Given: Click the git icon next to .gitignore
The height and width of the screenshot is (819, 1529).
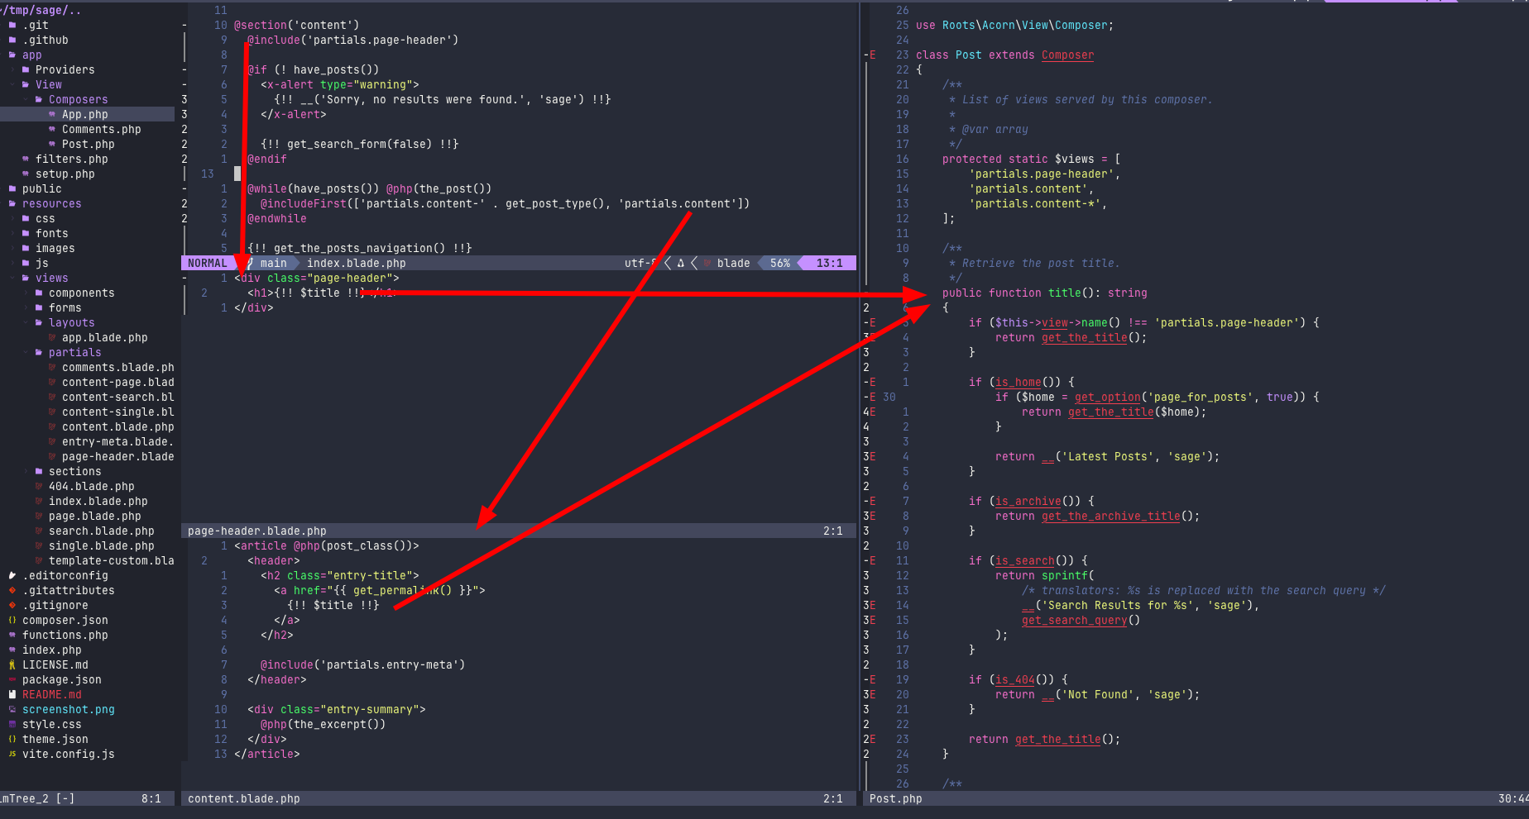Looking at the screenshot, I should pos(12,606).
